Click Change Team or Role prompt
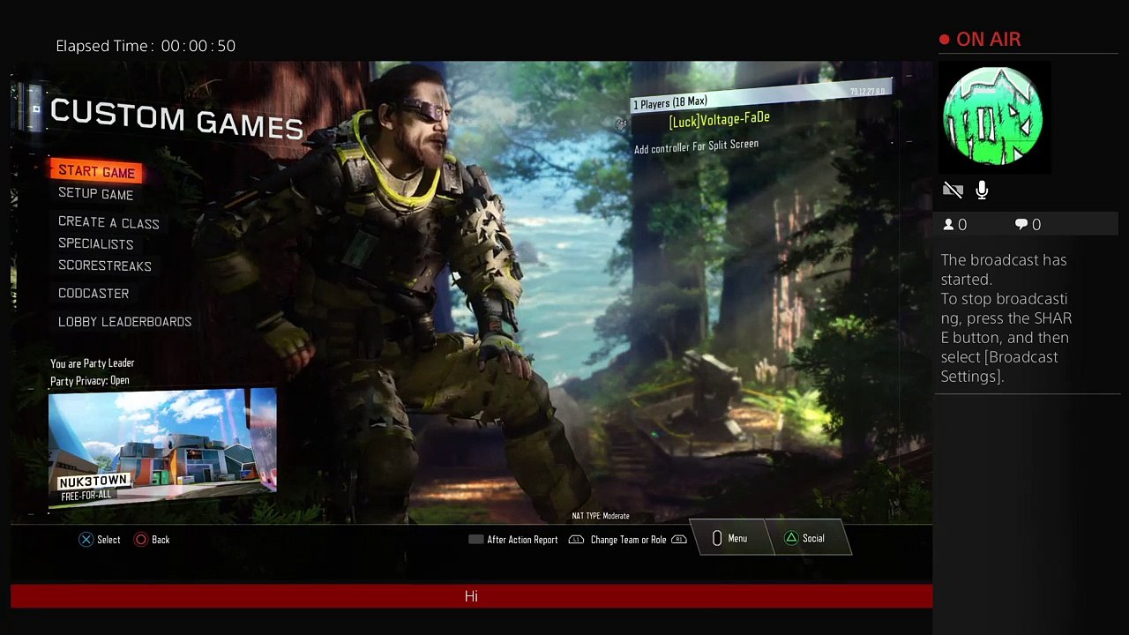The width and height of the screenshot is (1129, 635). pyautogui.click(x=628, y=540)
